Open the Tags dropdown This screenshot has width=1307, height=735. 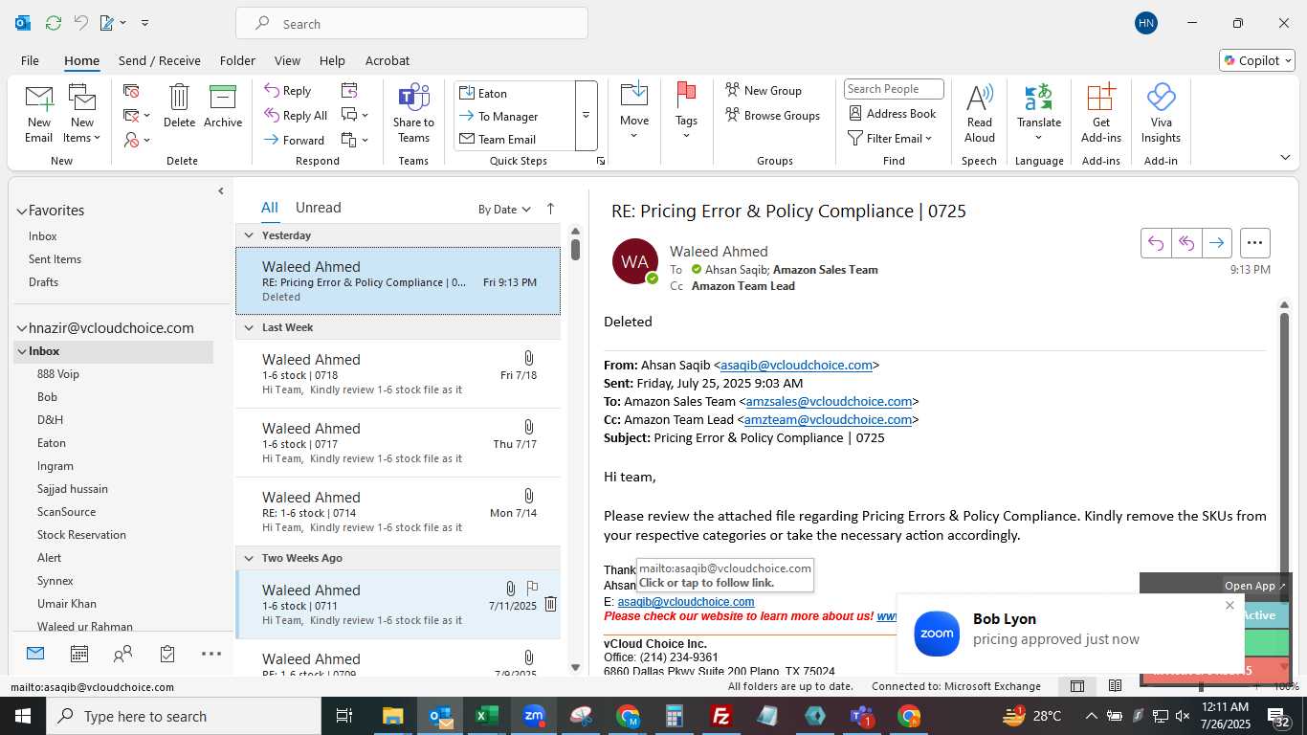(x=686, y=113)
